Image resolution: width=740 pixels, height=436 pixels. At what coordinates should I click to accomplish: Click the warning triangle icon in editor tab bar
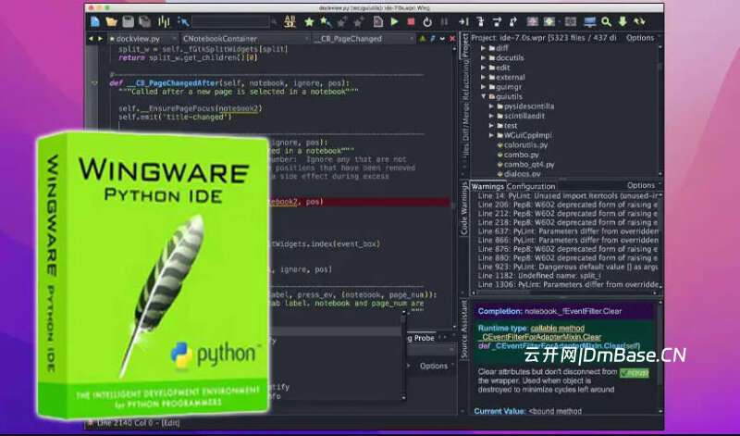423,39
